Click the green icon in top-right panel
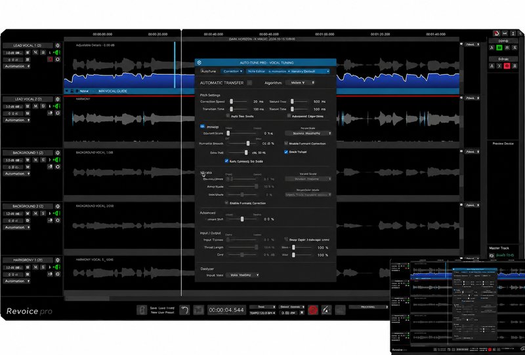This screenshot has width=525, height=355. [499, 48]
